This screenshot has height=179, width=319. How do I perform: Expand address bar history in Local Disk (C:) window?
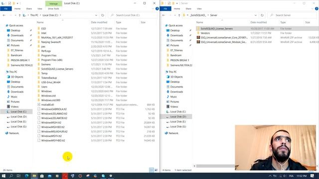coord(96,15)
